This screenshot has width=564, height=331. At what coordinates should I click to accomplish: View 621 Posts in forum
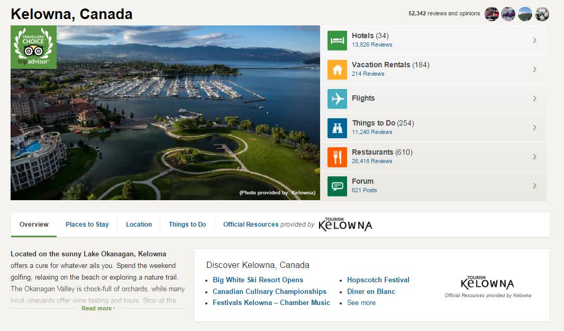coord(365,191)
